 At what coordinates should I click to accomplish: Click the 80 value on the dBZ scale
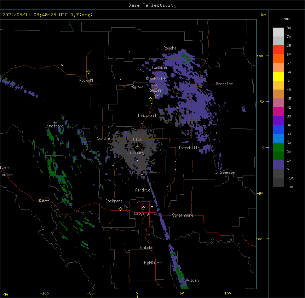(289, 28)
